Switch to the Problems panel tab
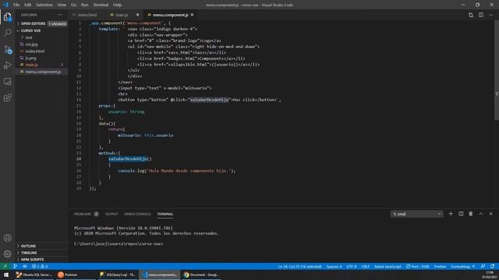Viewport: 499px width, 280px height. [87, 214]
